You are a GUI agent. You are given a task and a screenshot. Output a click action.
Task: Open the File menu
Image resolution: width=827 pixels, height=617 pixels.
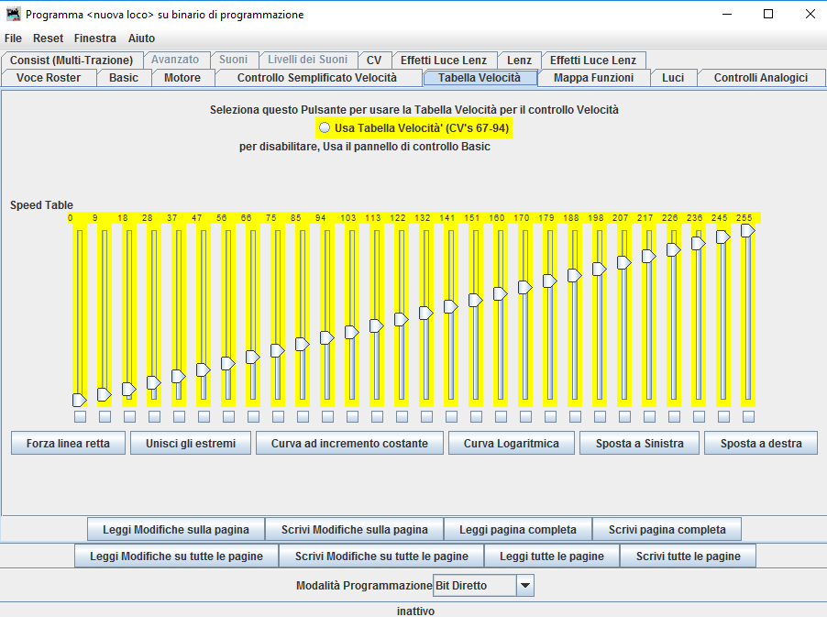(13, 39)
